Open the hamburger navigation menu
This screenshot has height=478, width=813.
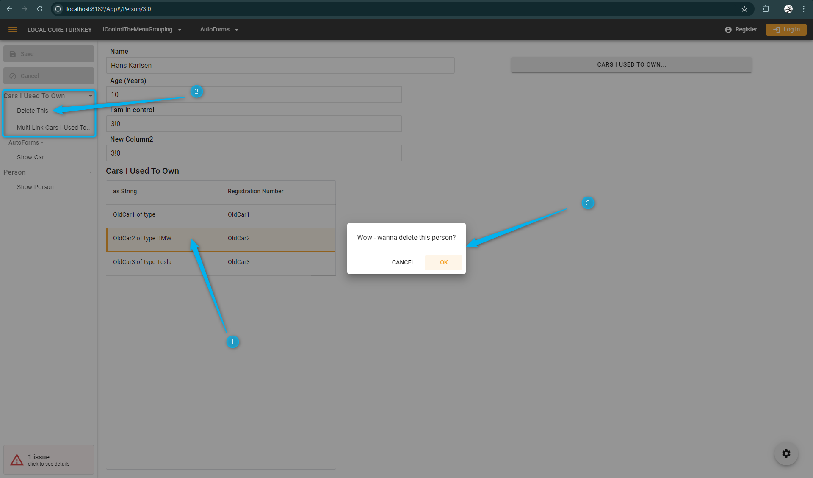point(13,30)
